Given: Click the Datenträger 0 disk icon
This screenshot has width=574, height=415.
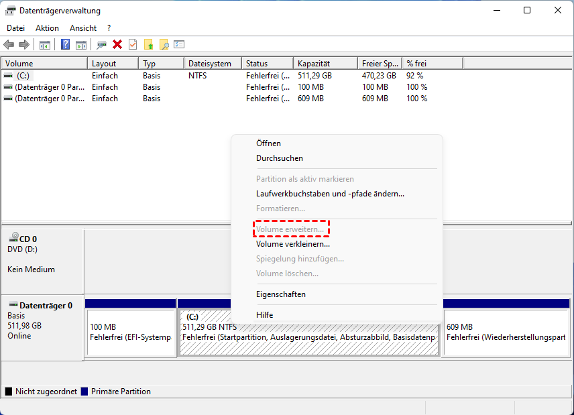Looking at the screenshot, I should click(13, 304).
